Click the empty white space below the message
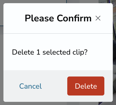This screenshot has width=116, height=105. point(58,63)
